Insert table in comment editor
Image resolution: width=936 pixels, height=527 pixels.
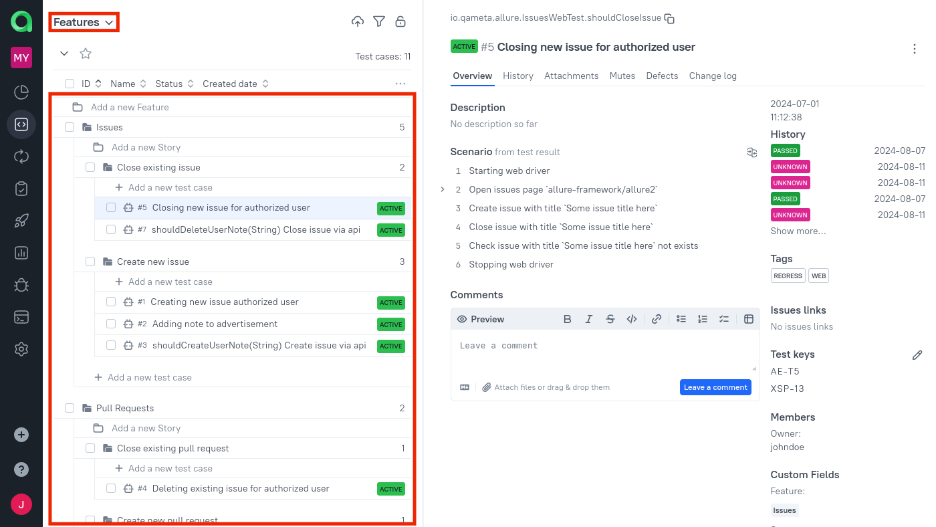[749, 319]
